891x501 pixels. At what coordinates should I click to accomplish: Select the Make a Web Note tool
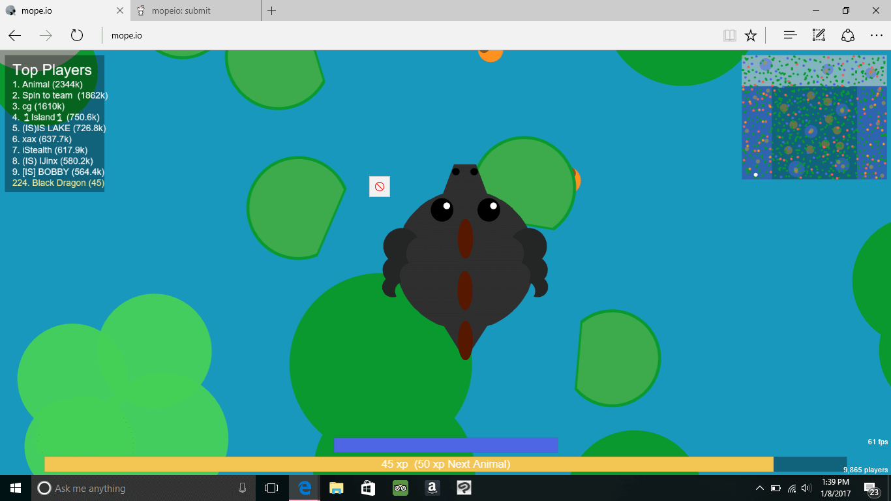[819, 35]
